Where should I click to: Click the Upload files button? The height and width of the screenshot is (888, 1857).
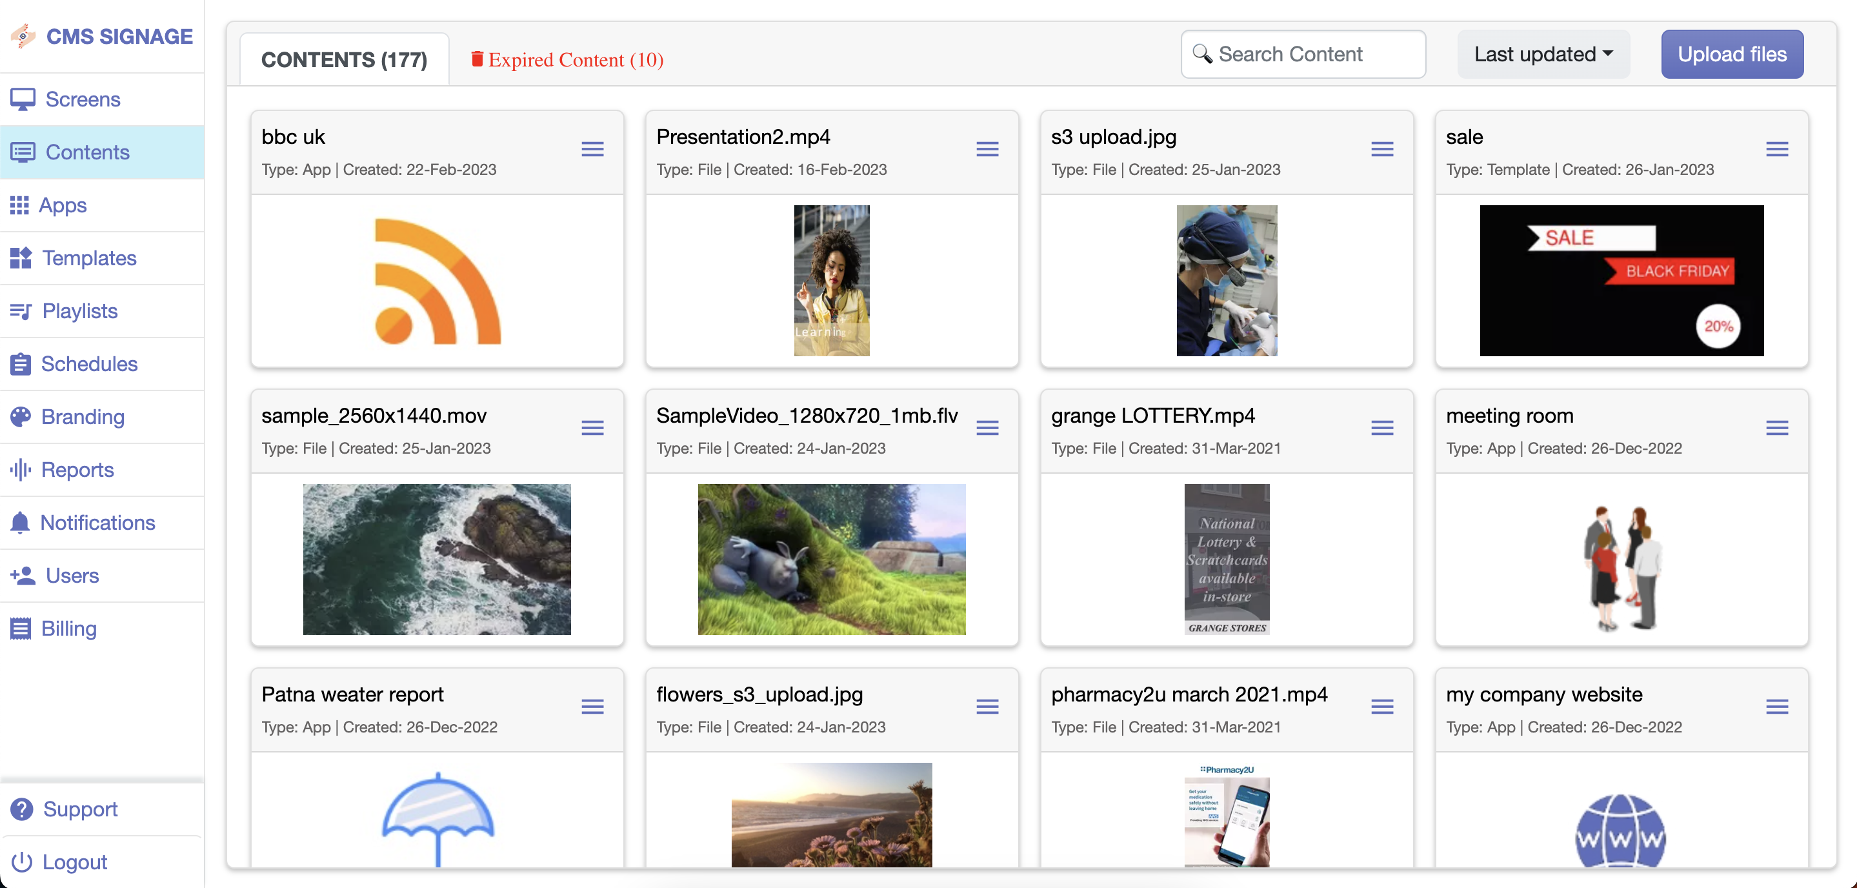coord(1732,54)
